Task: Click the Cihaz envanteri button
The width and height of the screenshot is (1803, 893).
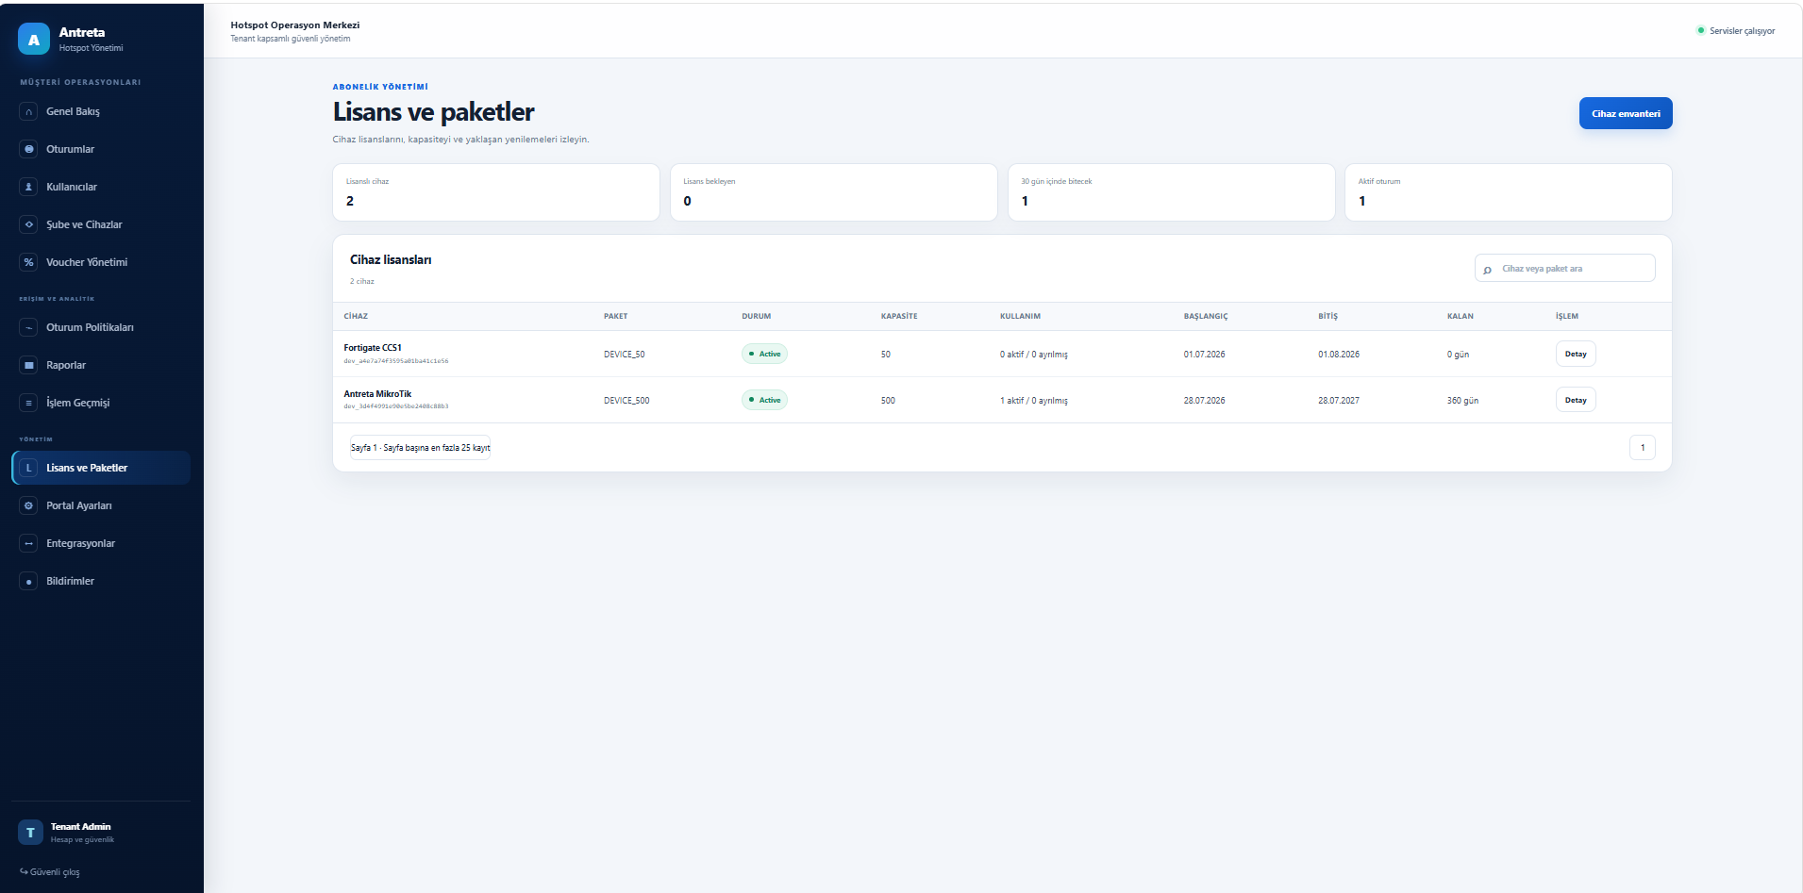Action: [1626, 113]
